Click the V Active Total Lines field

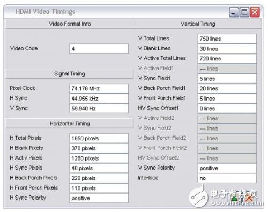point(227,59)
